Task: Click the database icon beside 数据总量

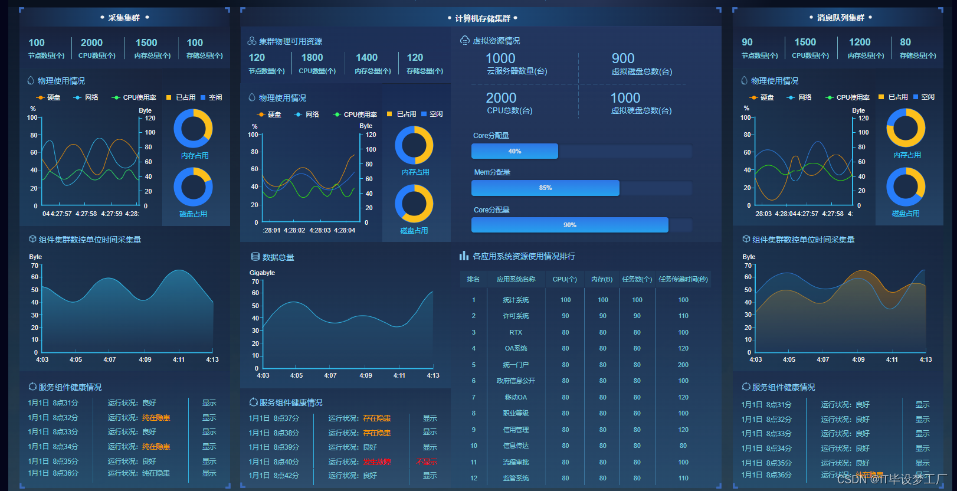Action: coord(255,257)
